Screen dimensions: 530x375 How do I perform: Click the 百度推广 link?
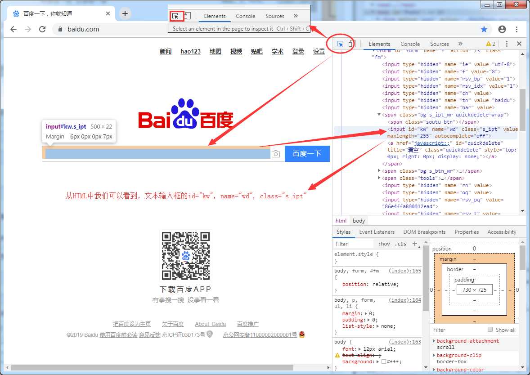point(248,324)
